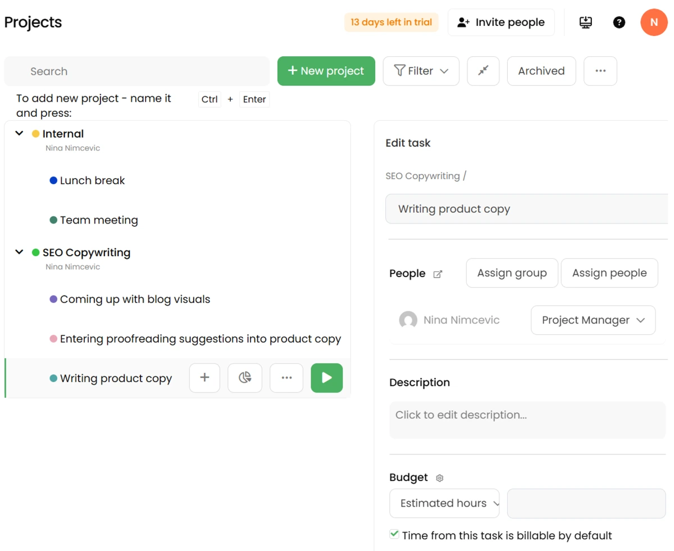Click the Projects page heading
The height and width of the screenshot is (551, 674).
pos(33,22)
